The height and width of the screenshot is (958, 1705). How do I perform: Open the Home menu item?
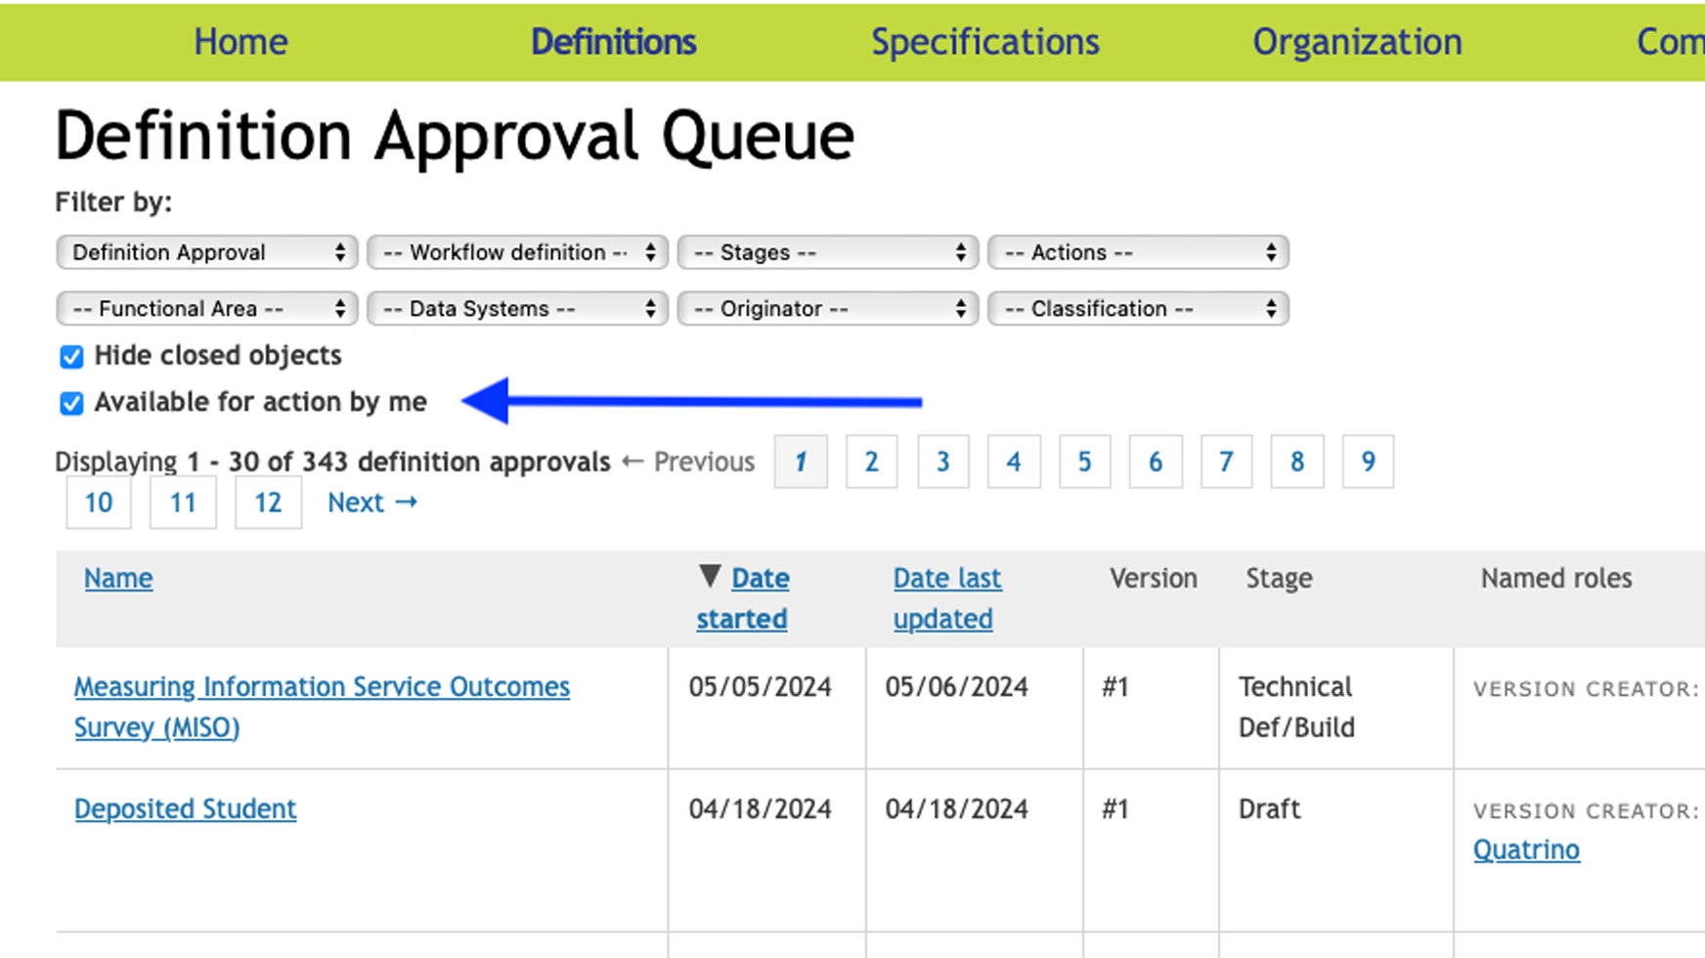click(x=240, y=42)
